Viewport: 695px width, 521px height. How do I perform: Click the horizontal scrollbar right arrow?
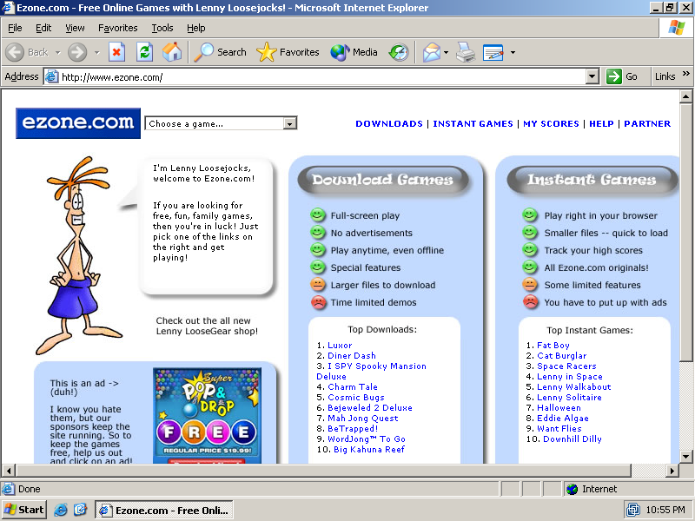pos(672,470)
